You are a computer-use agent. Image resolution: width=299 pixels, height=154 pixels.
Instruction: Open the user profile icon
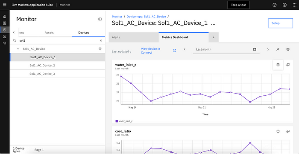click(x=284, y=5)
